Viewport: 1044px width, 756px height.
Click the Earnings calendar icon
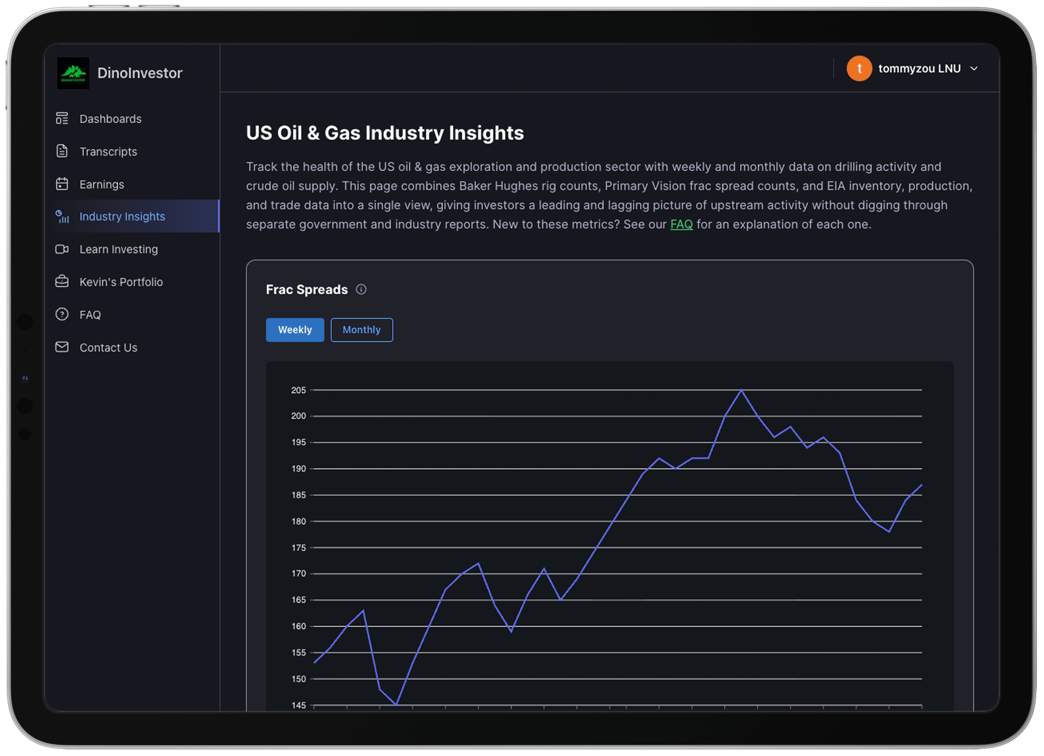[x=62, y=184]
